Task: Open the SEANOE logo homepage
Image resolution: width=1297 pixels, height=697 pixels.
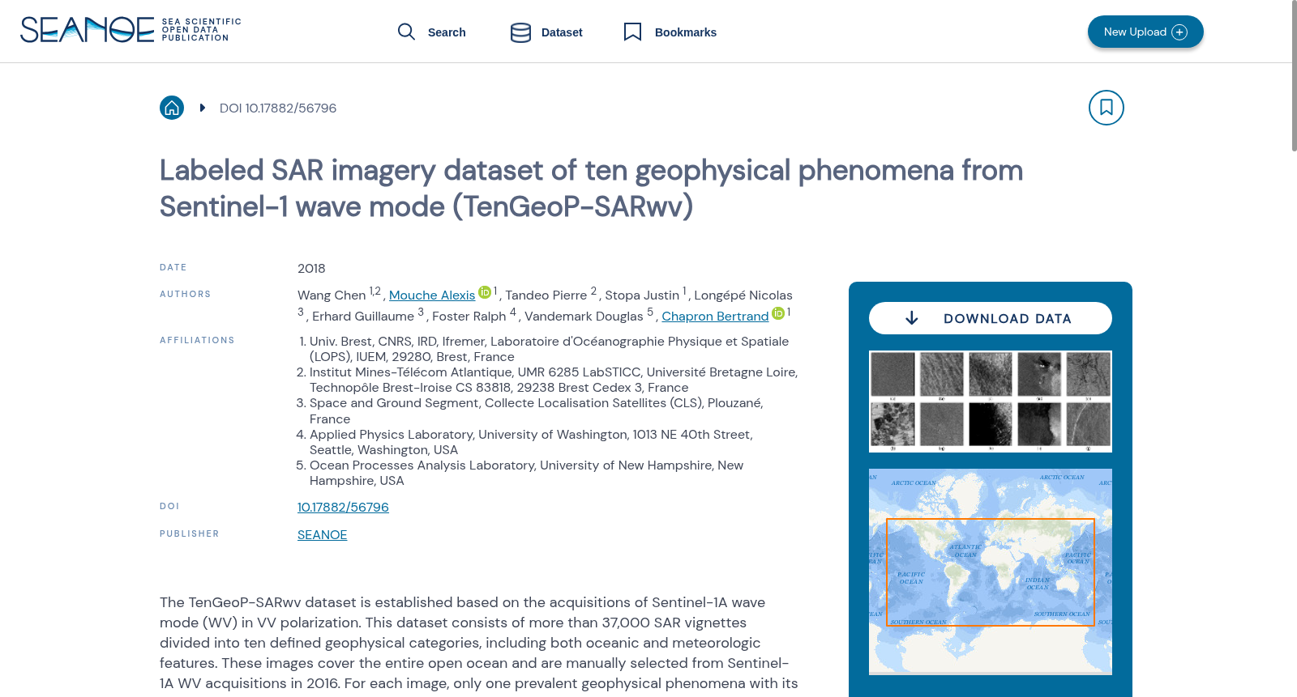Action: [x=131, y=30]
